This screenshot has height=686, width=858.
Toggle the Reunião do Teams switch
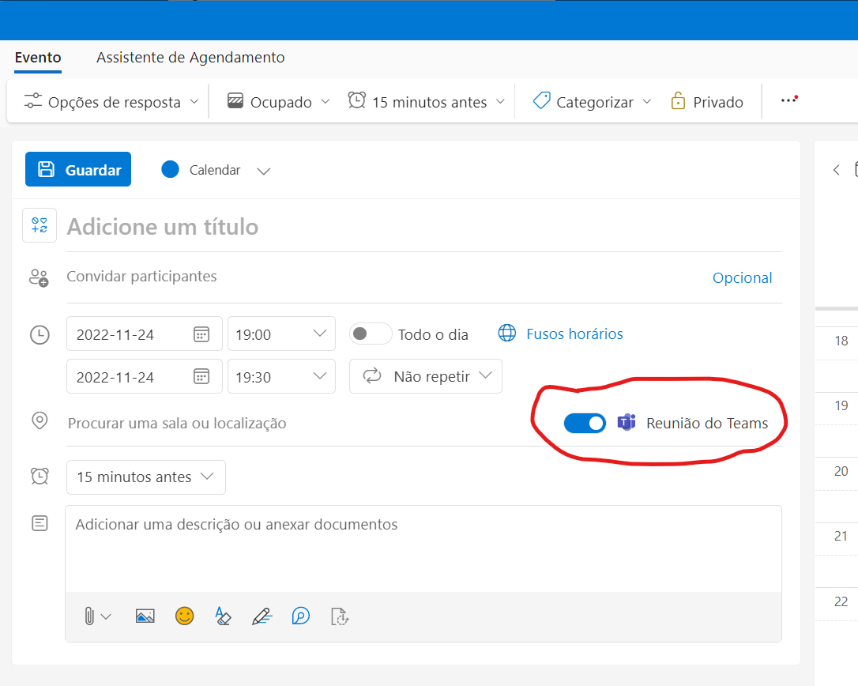(585, 423)
